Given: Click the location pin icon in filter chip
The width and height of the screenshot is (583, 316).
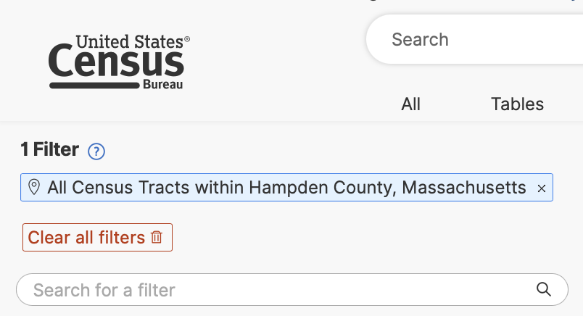Looking at the screenshot, I should pos(33,188).
